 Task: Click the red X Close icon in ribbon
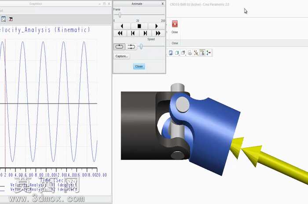pos(175,24)
